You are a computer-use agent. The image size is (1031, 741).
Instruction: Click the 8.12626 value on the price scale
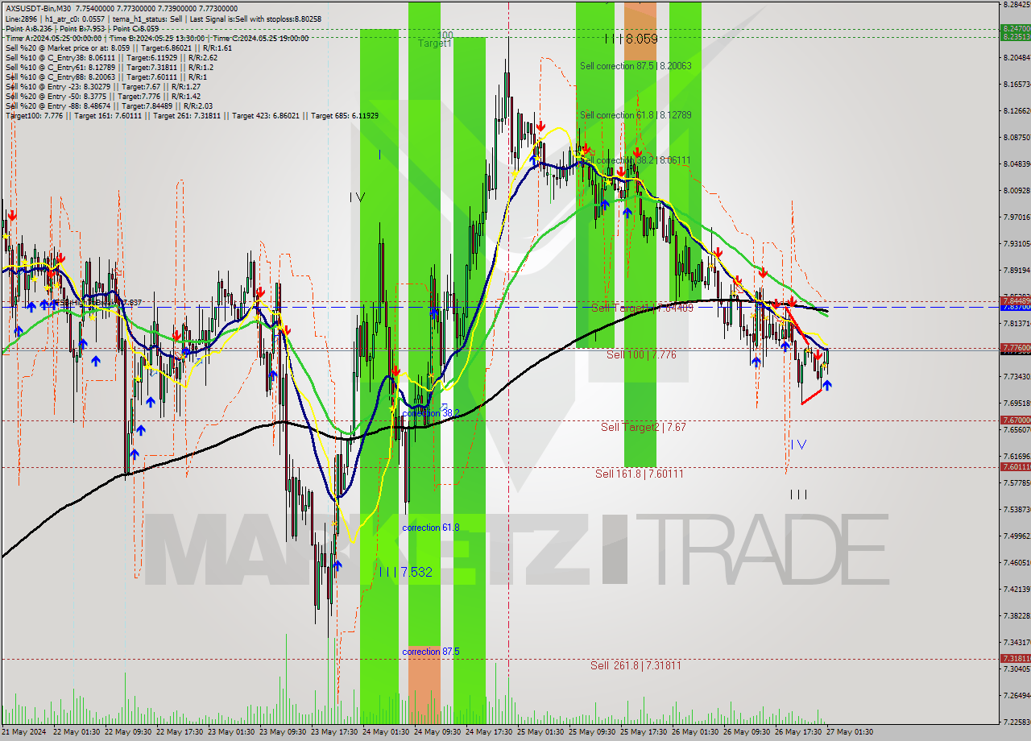(1016, 110)
